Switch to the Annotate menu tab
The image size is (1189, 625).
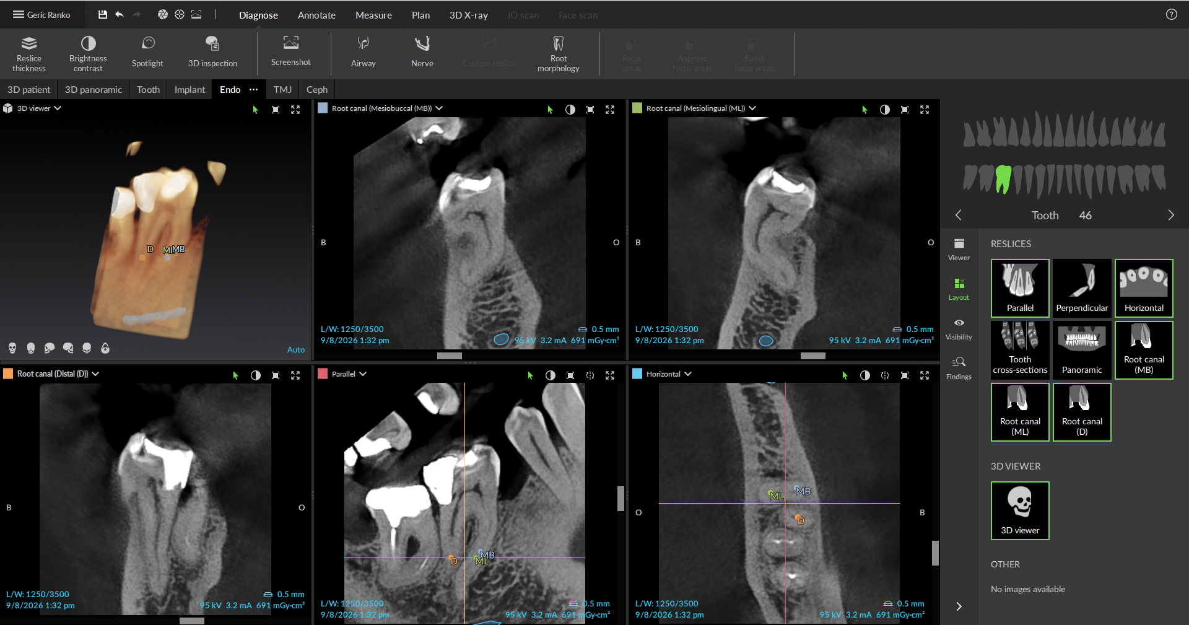coord(316,15)
